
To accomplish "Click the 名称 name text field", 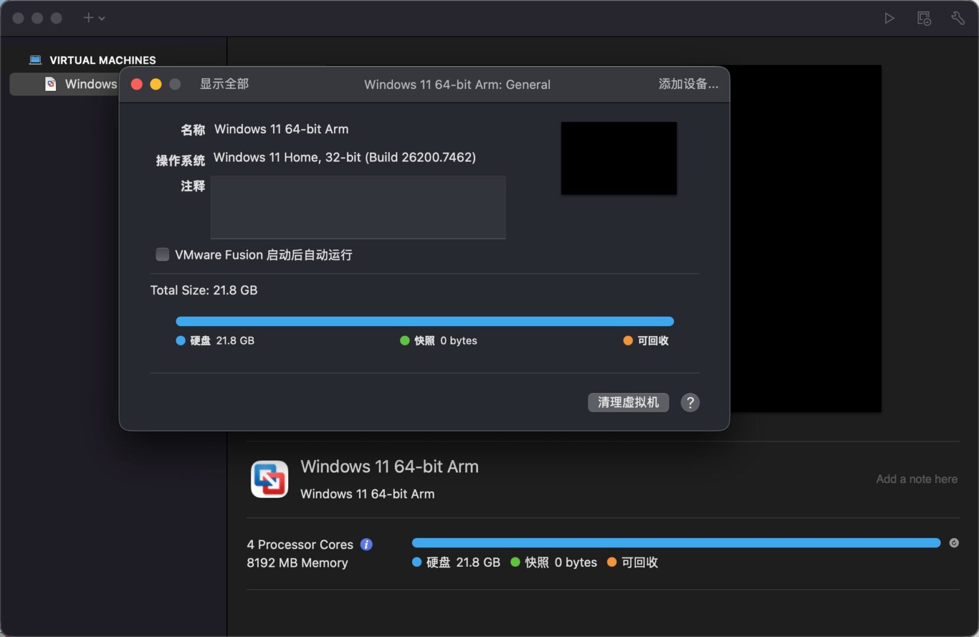I will point(281,129).
